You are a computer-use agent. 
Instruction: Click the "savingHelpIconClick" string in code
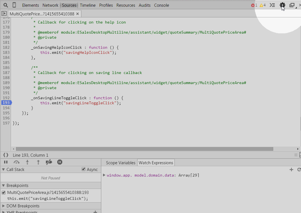88,52
